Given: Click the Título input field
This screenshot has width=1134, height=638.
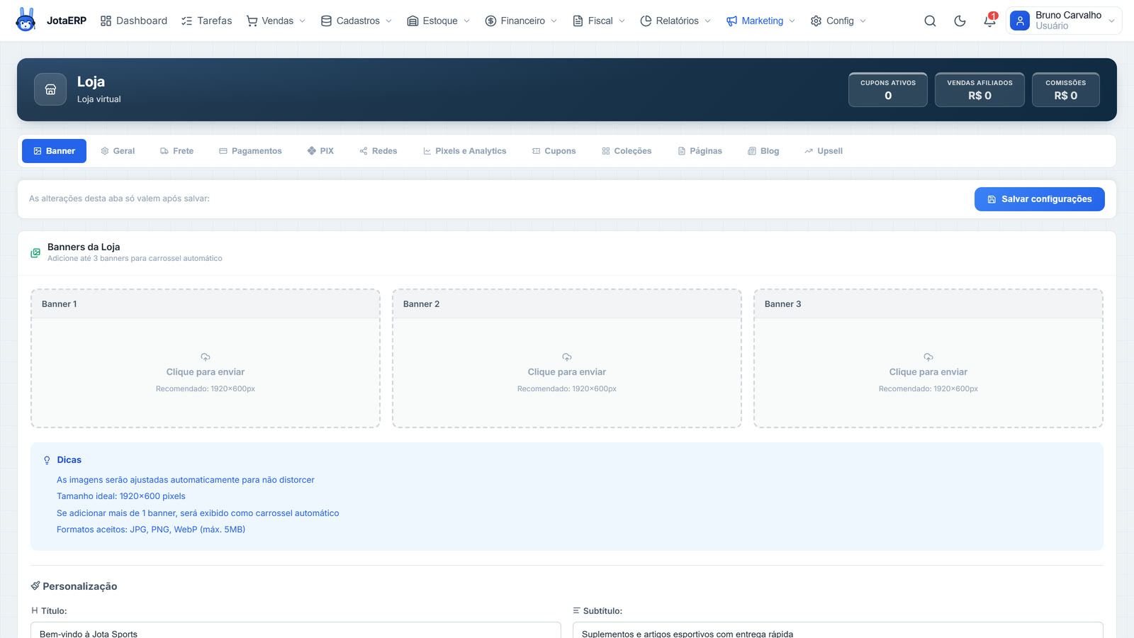Looking at the screenshot, I should point(296,630).
